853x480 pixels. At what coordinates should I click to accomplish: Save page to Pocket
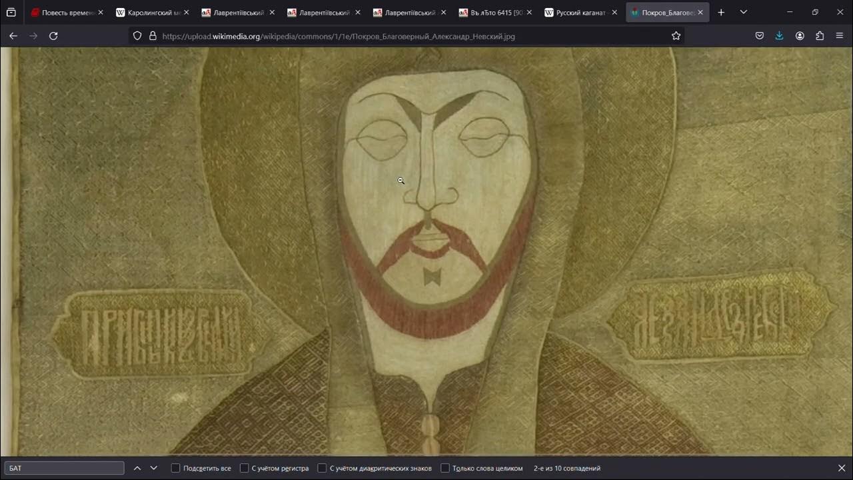(x=760, y=36)
